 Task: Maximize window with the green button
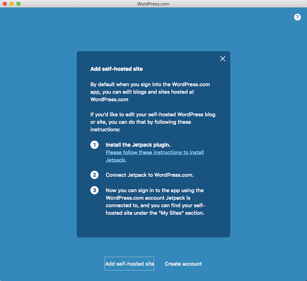pyautogui.click(x=18, y=4)
